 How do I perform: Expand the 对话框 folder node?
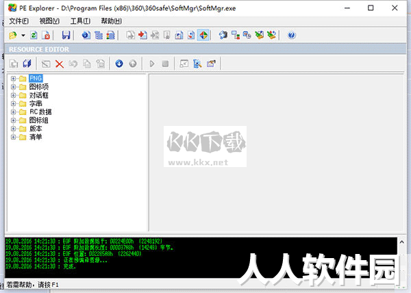[x=13, y=95]
